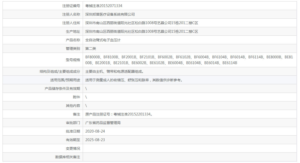Click text 主要由主机、臂带和电源适配器组成。
The image size is (300, 163).
(x=115, y=72)
